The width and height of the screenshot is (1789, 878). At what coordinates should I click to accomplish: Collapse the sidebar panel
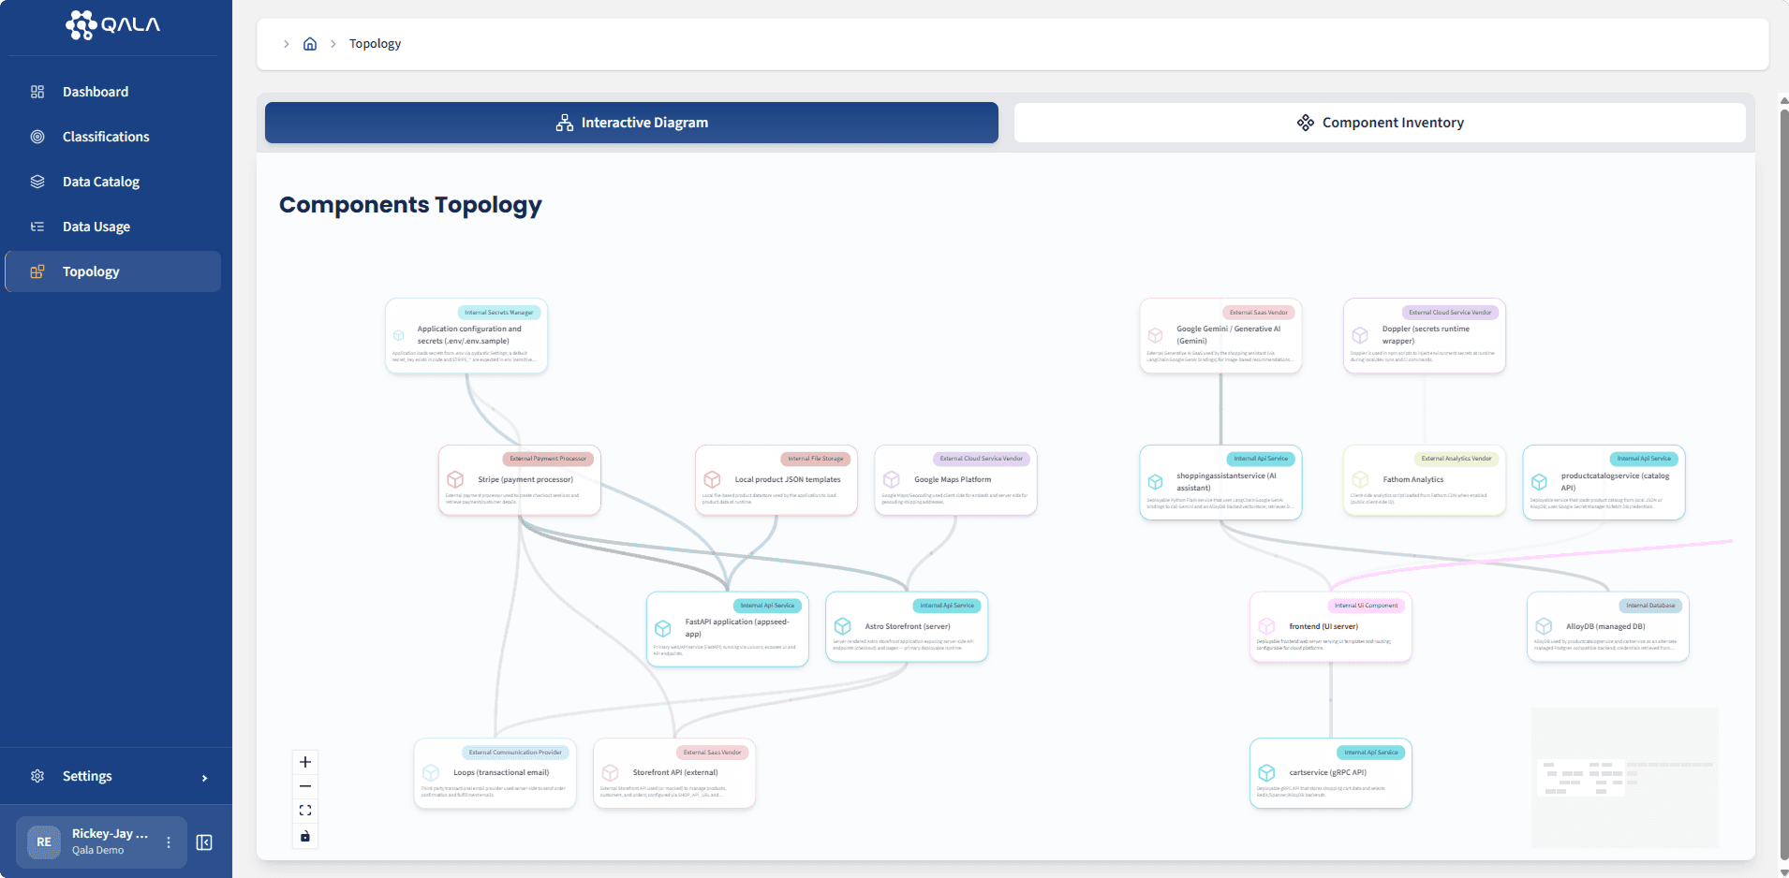[x=204, y=842]
